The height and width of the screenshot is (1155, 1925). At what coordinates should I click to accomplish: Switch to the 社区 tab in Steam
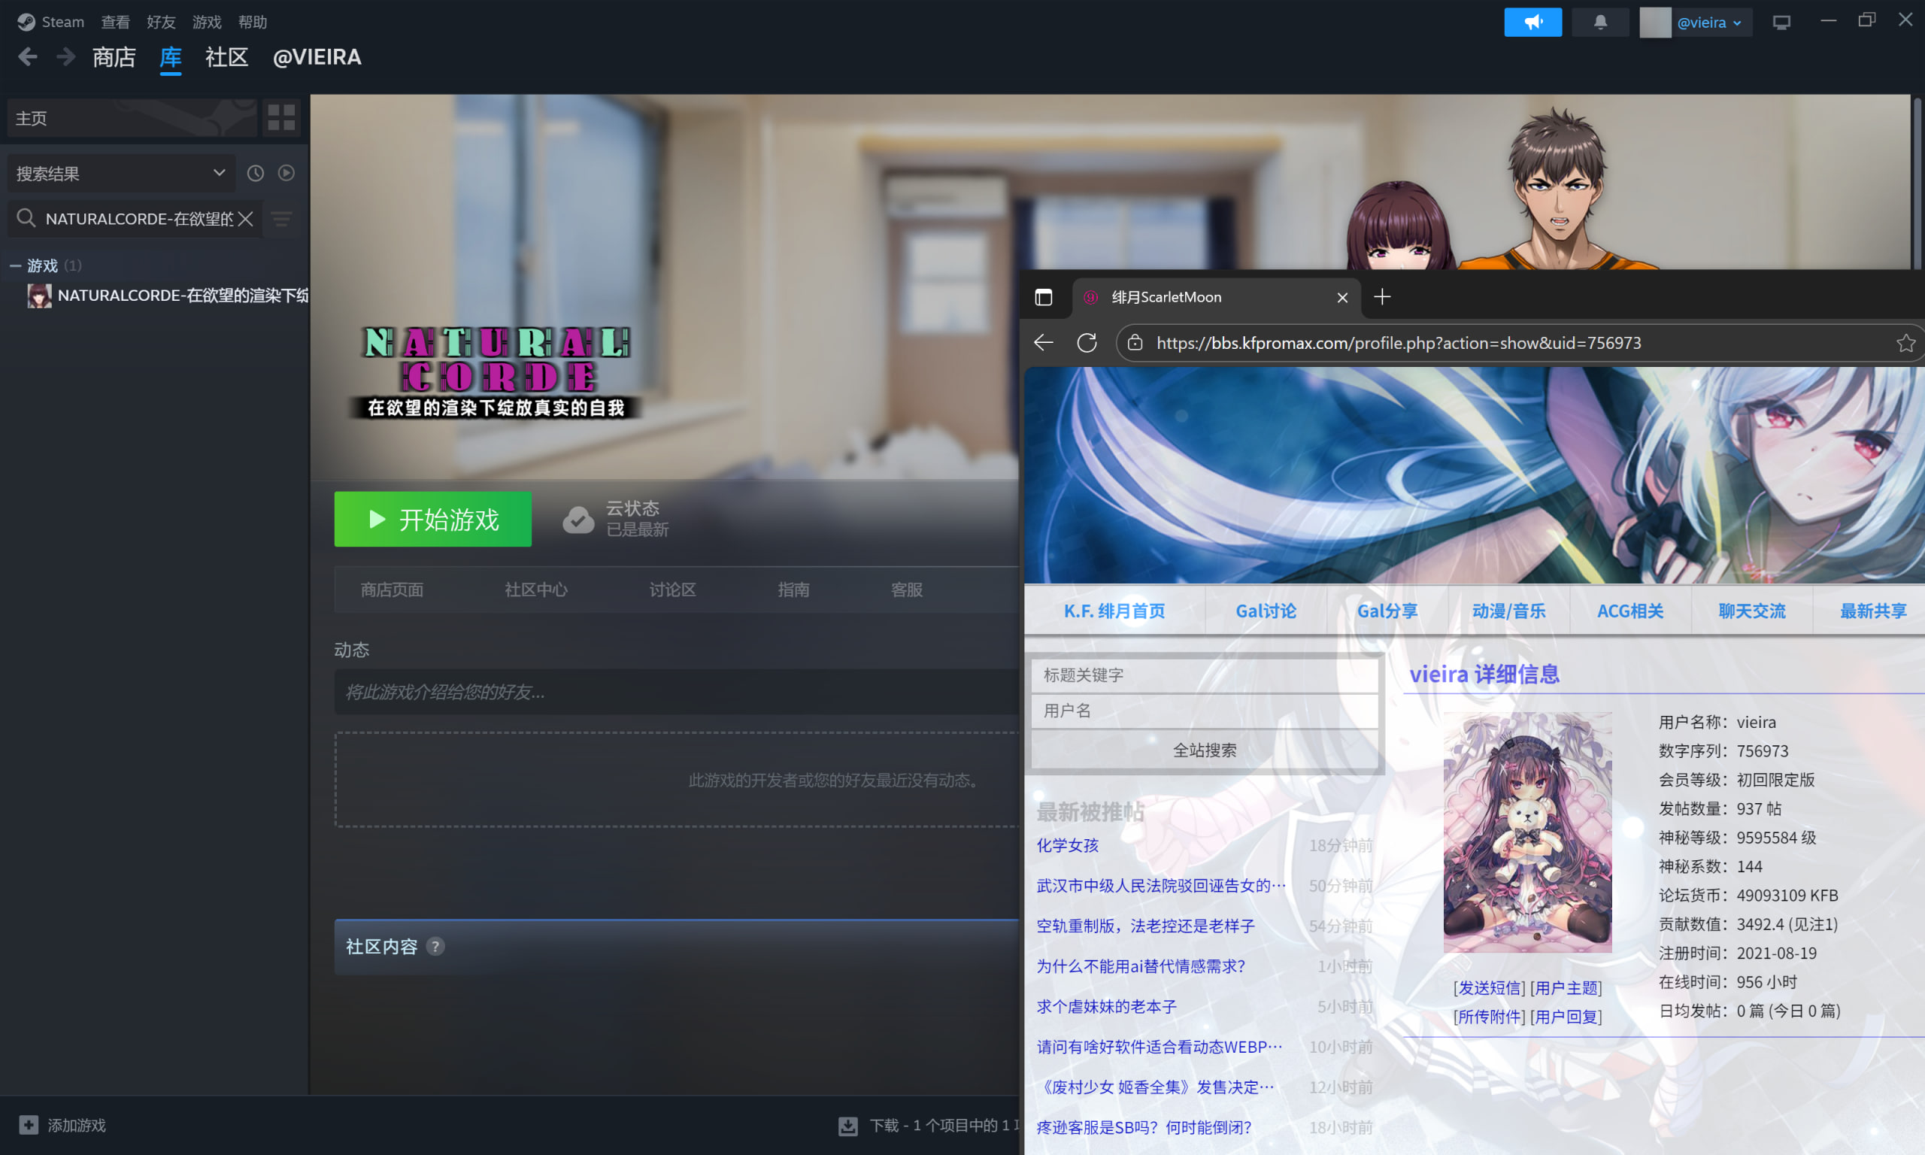(x=226, y=57)
